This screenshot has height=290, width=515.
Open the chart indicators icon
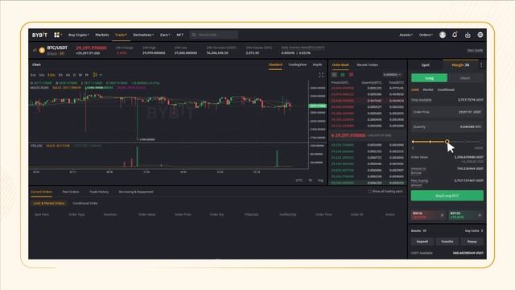click(x=95, y=75)
